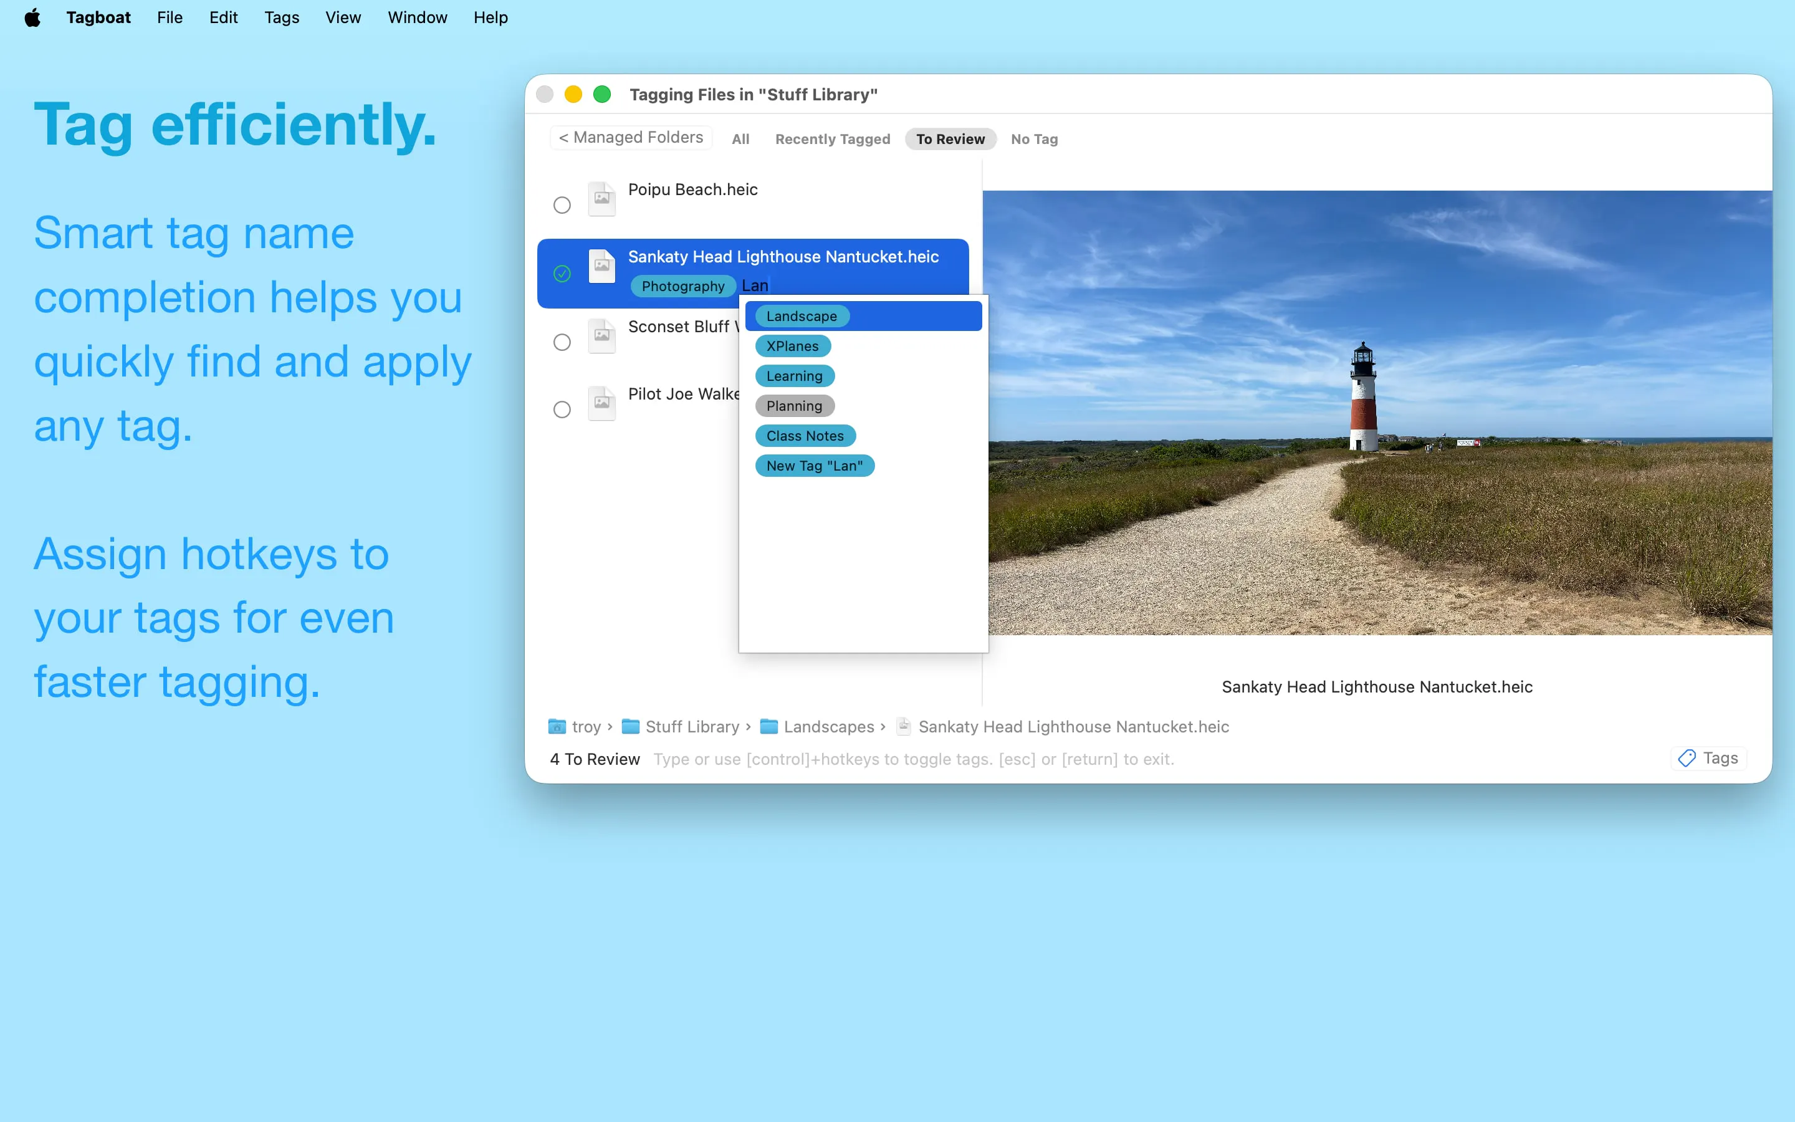The image size is (1795, 1122).
Task: Click the Sankaty Head Lighthouse file icon
Action: [x=601, y=266]
